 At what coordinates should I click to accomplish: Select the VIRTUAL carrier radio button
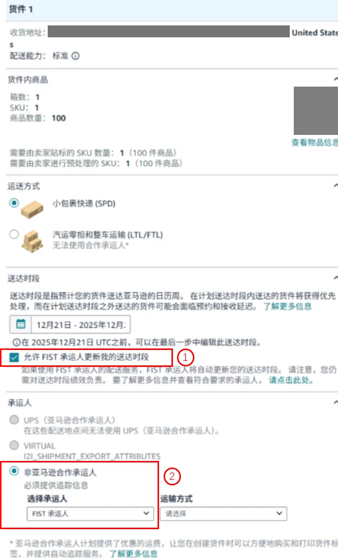click(x=14, y=445)
